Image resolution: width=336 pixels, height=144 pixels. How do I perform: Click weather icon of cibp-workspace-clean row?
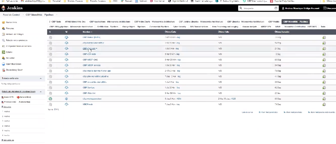click(67, 99)
